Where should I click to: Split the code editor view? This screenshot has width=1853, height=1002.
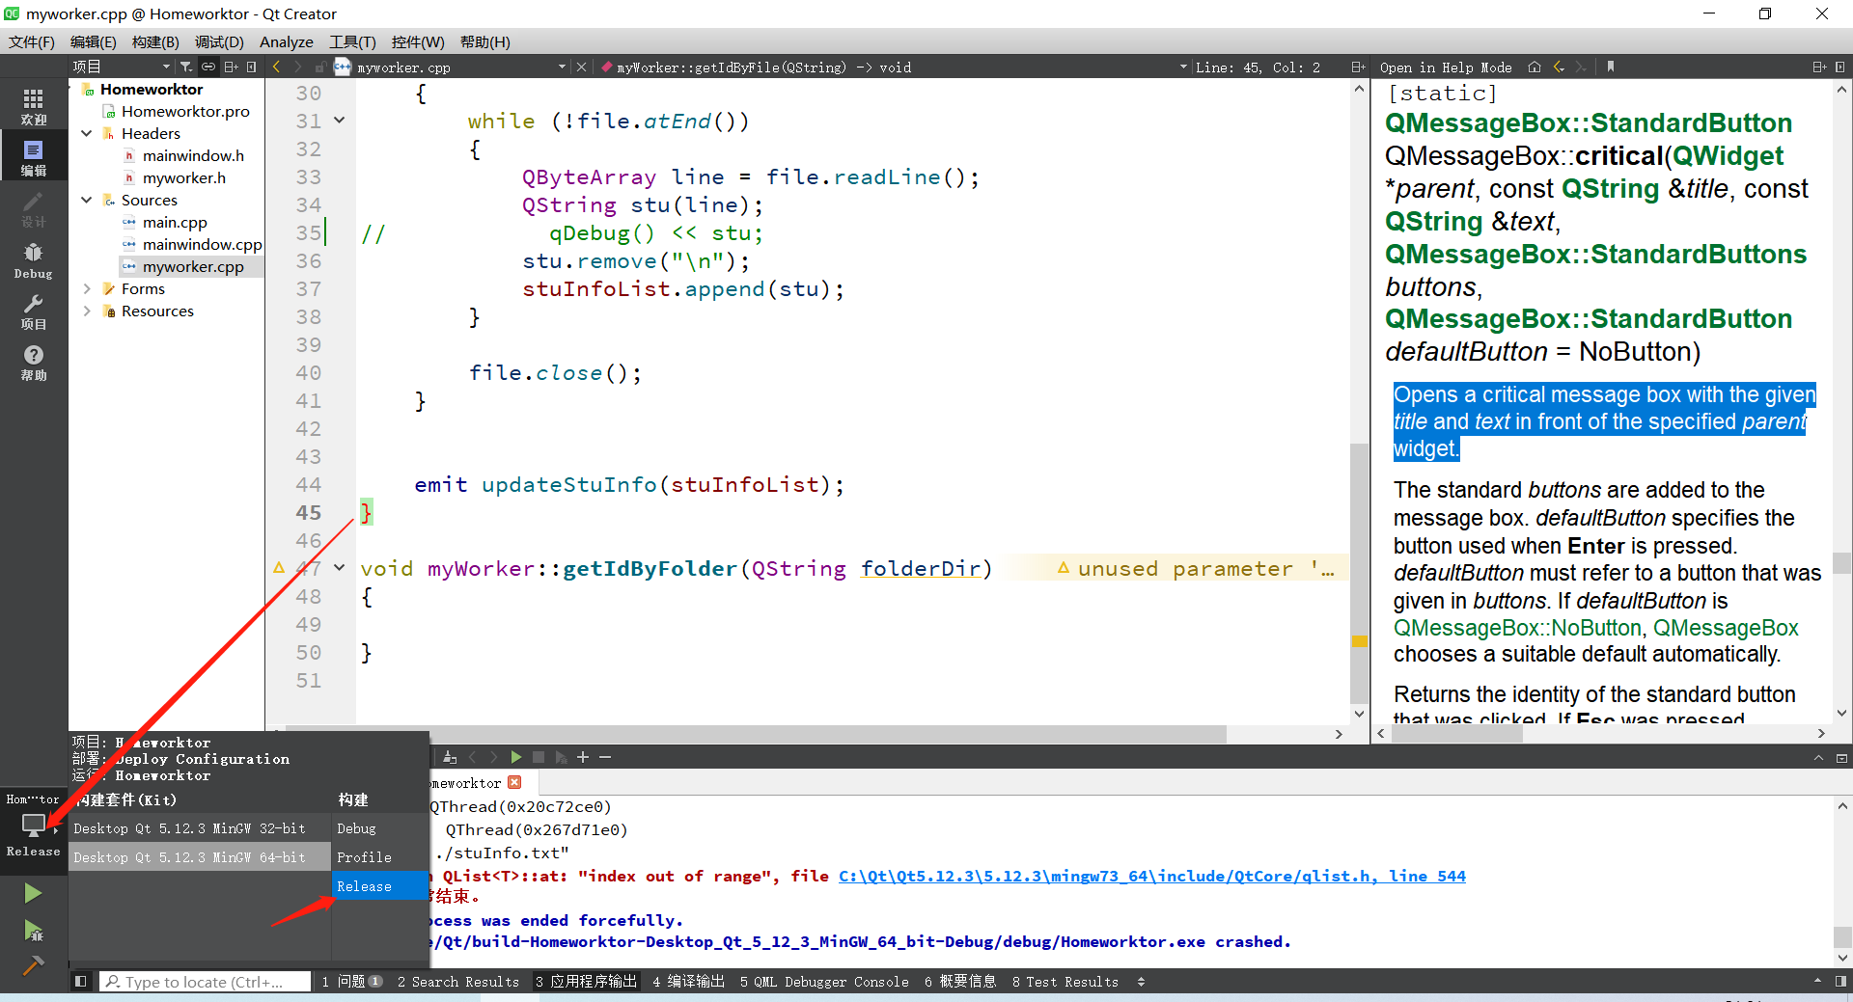[x=1357, y=67]
